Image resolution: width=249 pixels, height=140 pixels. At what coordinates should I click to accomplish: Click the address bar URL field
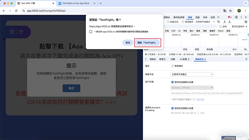[124, 11]
